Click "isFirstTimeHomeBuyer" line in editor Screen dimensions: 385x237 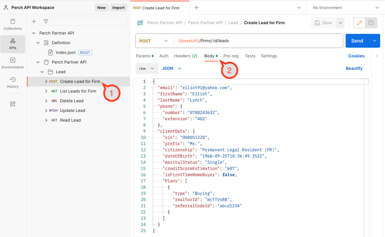200,175
